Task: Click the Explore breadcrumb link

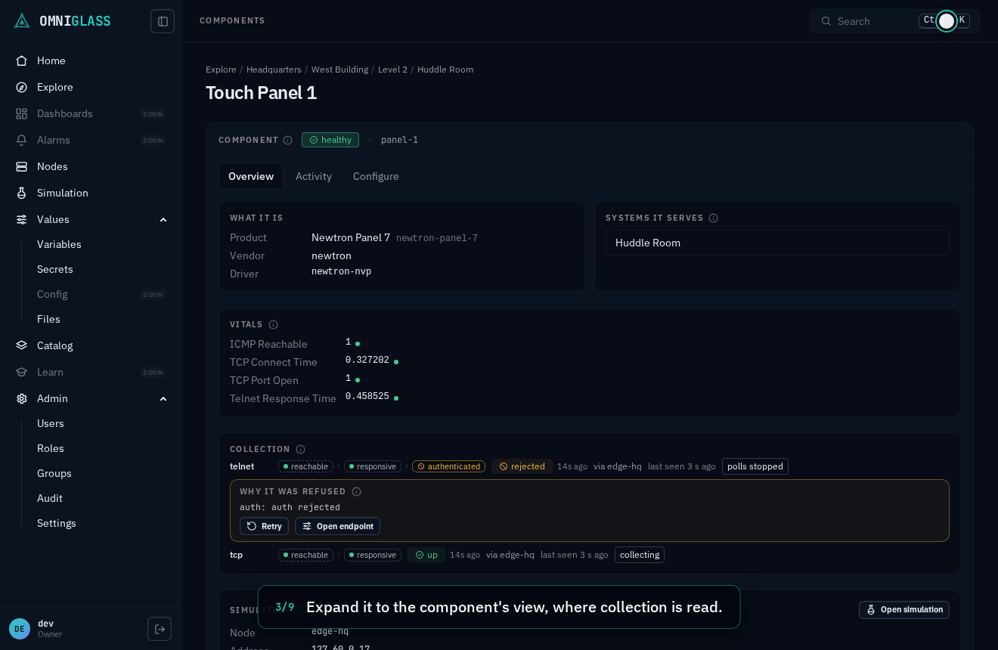Action: pyautogui.click(x=221, y=70)
